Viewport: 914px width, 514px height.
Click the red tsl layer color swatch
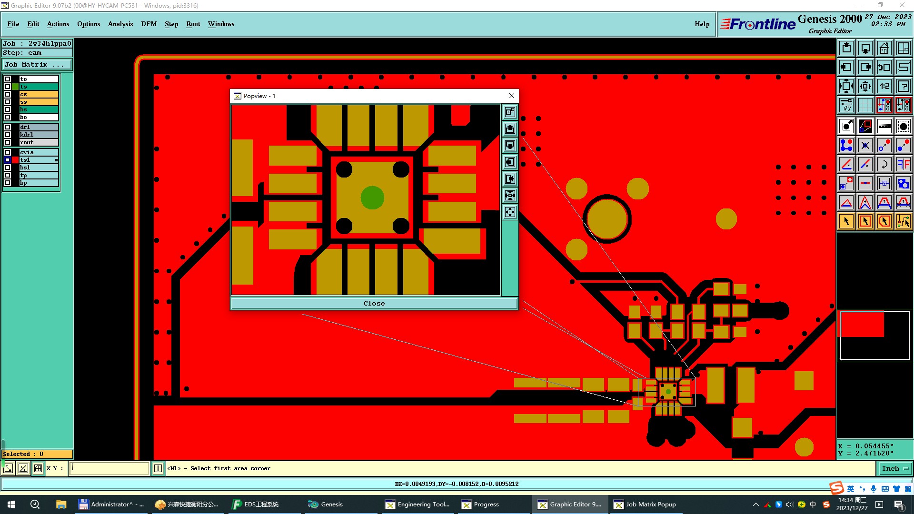15,160
